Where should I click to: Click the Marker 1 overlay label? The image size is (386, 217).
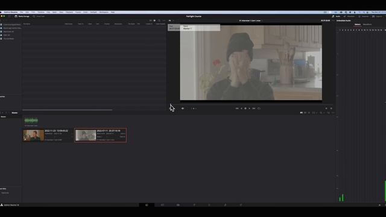[188, 28]
